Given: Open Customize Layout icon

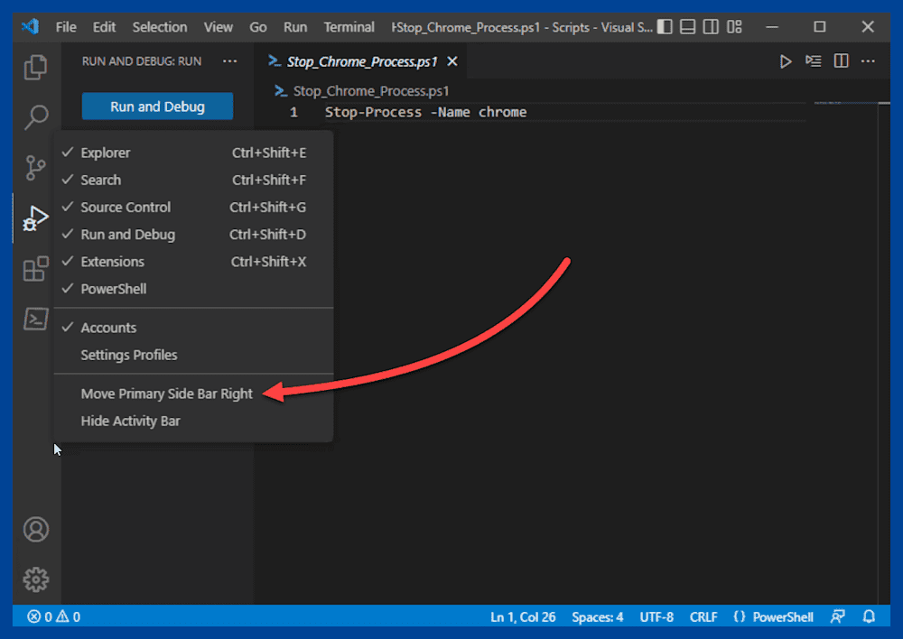Looking at the screenshot, I should click(x=734, y=26).
